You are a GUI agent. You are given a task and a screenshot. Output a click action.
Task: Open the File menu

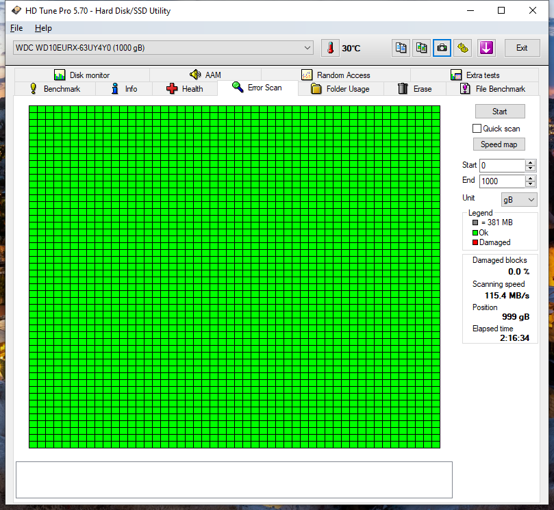click(x=16, y=28)
